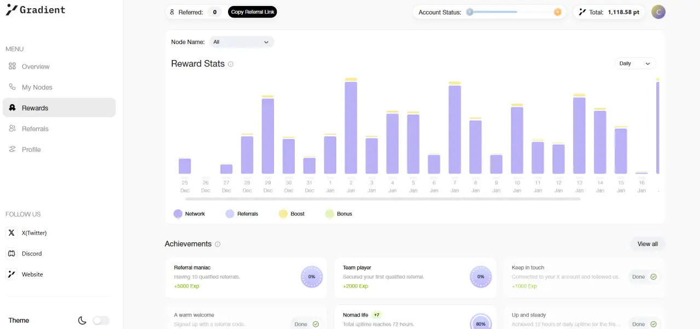This screenshot has width=700, height=329.
Task: Click the Gradient logo icon
Action: tap(11, 9)
